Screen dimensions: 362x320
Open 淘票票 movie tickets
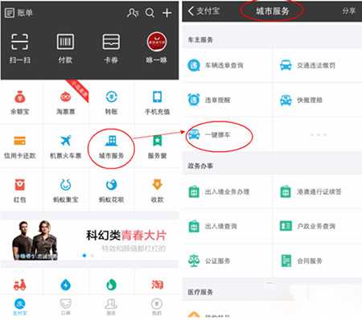[x=65, y=103]
